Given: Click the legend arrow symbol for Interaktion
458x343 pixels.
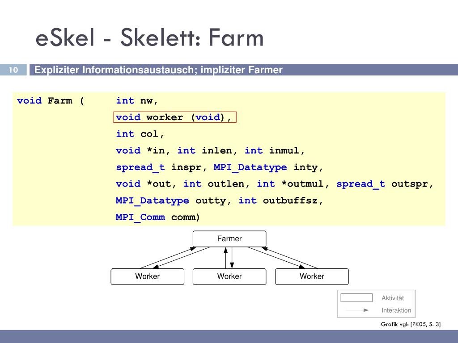Looking at the screenshot, I should 357,310.
